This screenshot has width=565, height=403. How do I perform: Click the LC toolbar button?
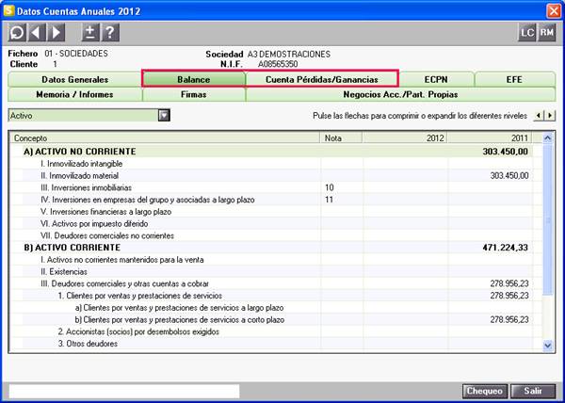(527, 33)
